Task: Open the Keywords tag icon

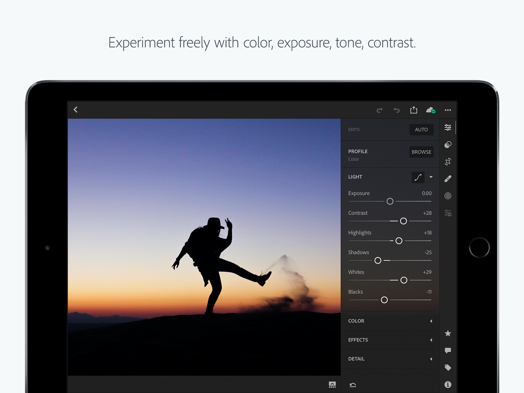Action: pos(448,368)
